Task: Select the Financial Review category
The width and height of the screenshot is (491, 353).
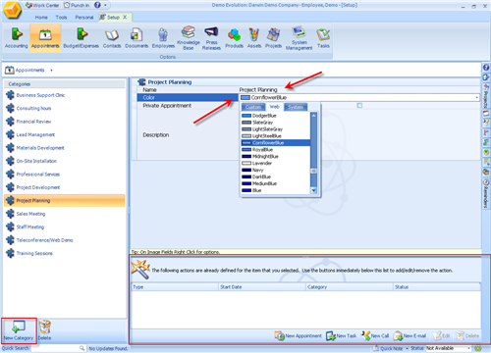Action: click(x=33, y=122)
